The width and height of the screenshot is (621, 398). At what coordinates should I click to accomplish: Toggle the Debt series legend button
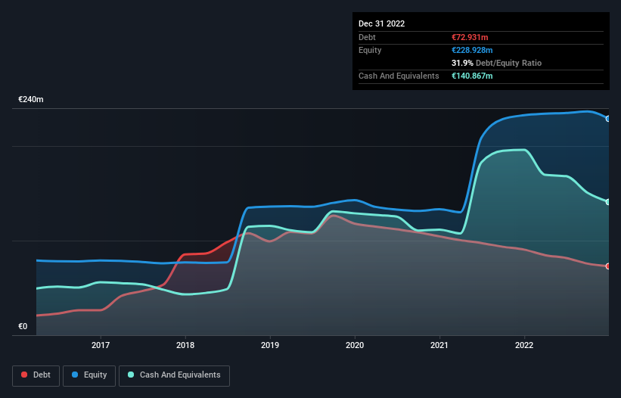(36, 375)
